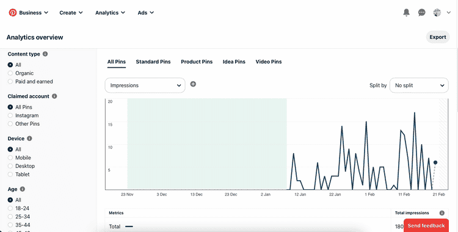Screen dimensions: 458x232
Task: Choose the Desktop device option
Action: (x=10, y=166)
